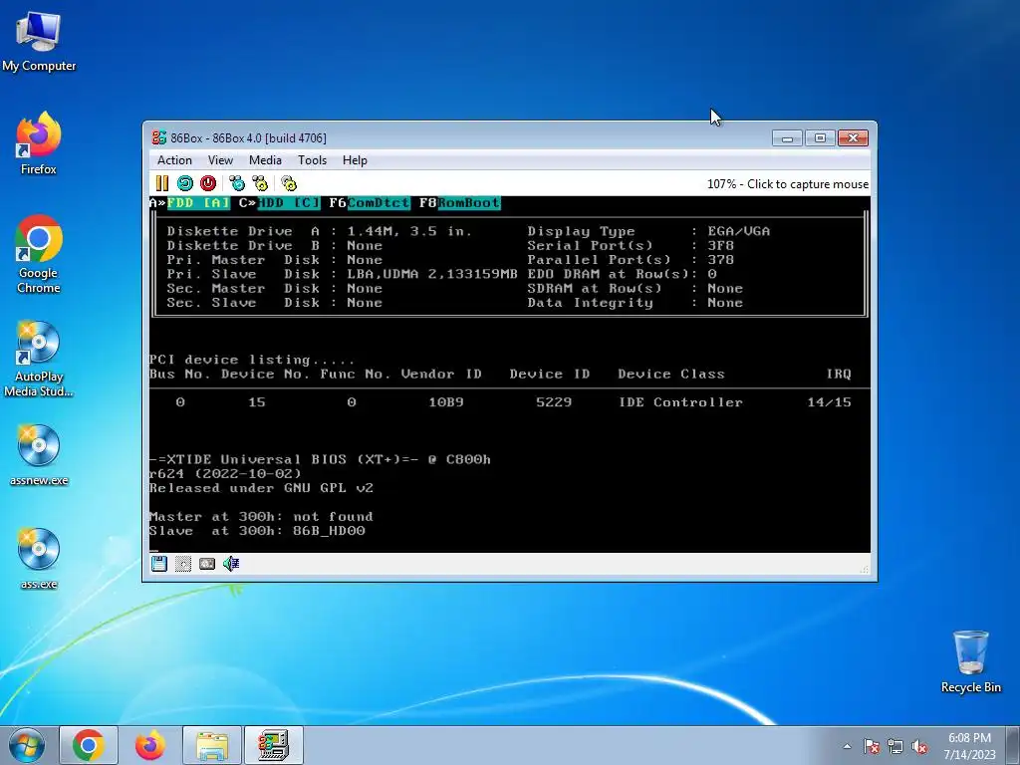This screenshot has height=765, width=1020.
Task: Open the View menu
Action: pos(220,160)
